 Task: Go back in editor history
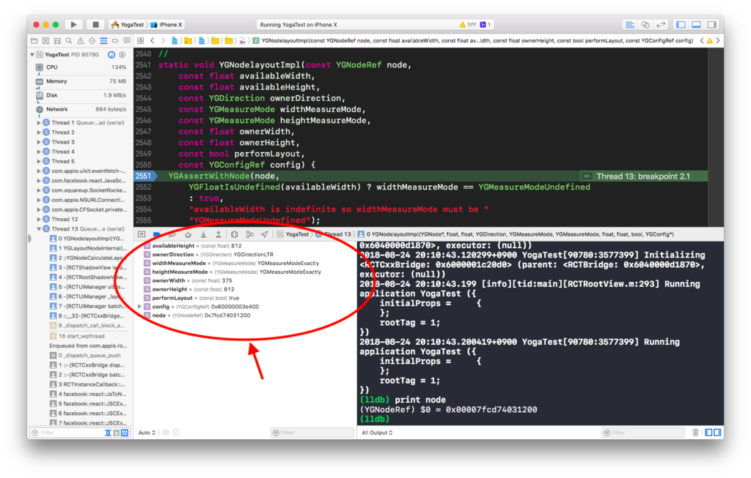tap(153, 41)
